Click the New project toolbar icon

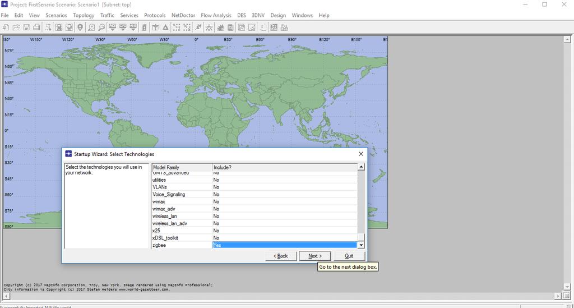tap(6, 27)
